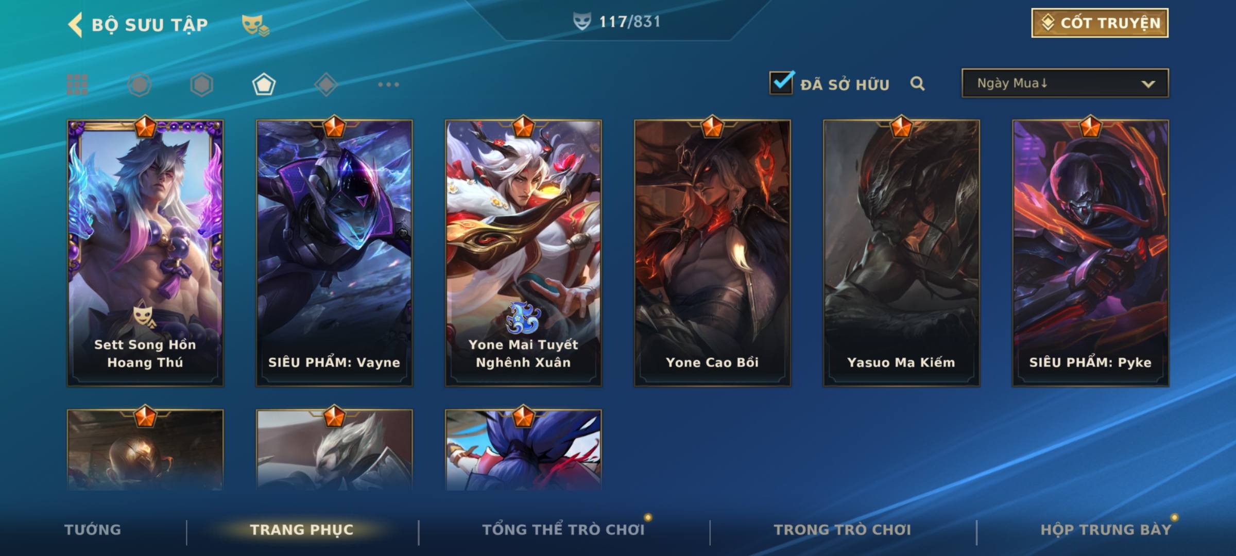Choose the Yasuo Ma Kiếm skin card

(x=901, y=252)
